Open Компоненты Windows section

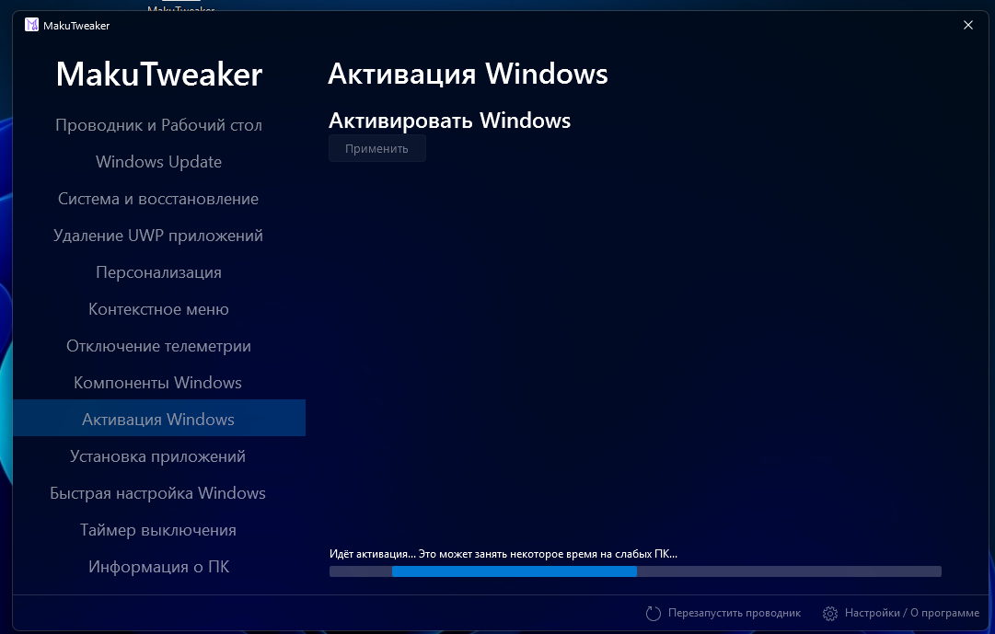tap(158, 383)
